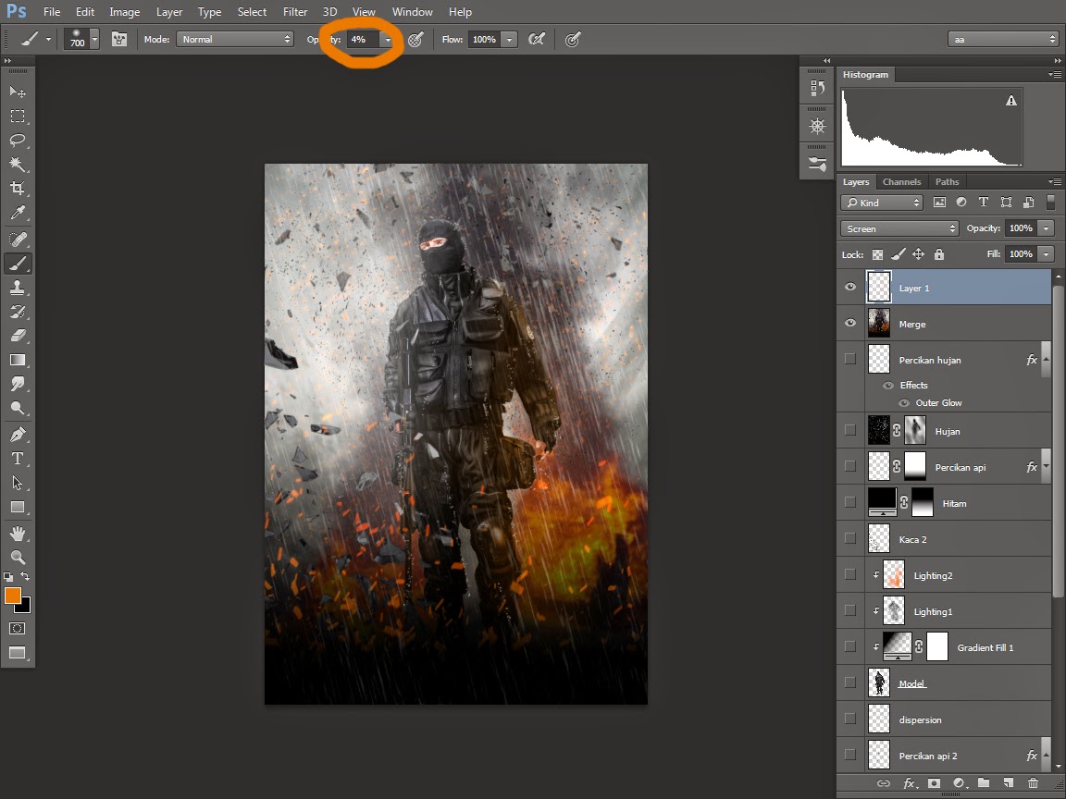Show the Hujan layer

[x=849, y=430]
